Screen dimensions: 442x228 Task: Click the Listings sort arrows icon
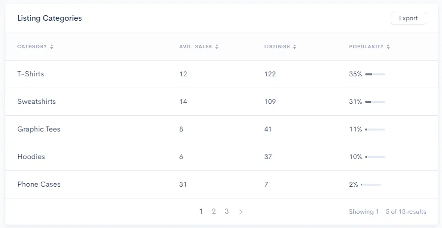pos(295,47)
